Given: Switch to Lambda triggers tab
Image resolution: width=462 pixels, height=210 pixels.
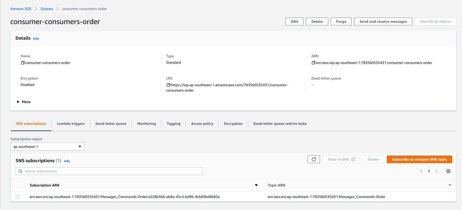Looking at the screenshot, I should tap(71, 124).
